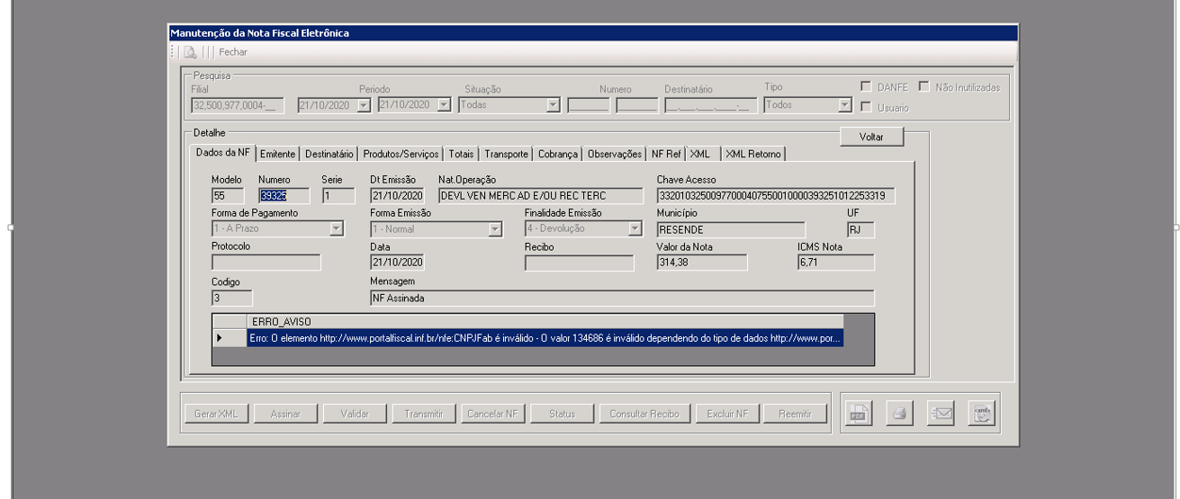
Task: Open the Observações tab
Action: tap(615, 154)
